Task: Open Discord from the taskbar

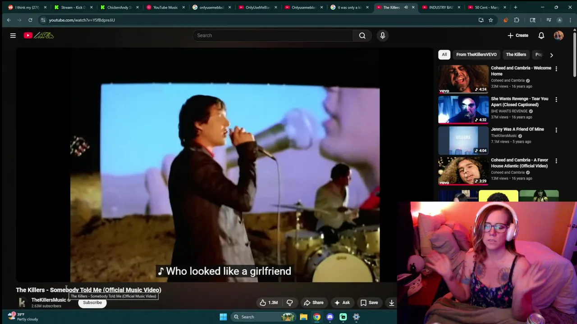Action: tap(330, 317)
